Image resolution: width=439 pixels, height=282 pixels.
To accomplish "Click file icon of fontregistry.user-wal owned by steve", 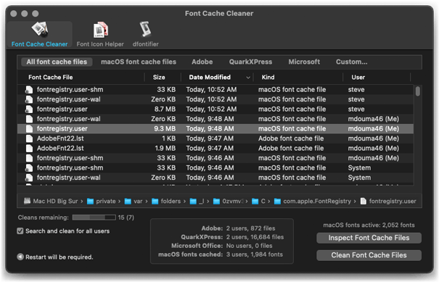I will click(x=28, y=99).
